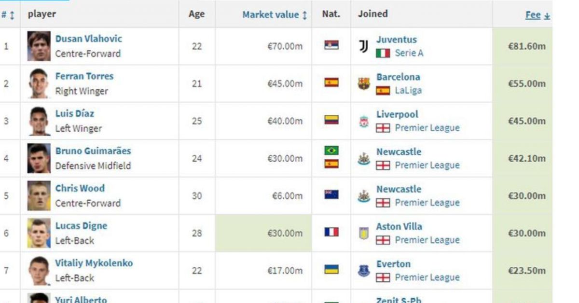Click Ukraine flag in Mykolenko row
Image resolution: width=579 pixels, height=303 pixels.
331,269
